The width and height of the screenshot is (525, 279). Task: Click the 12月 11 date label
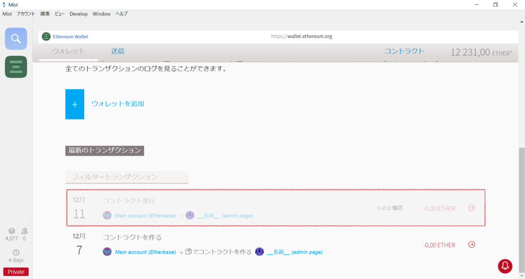tap(79, 208)
